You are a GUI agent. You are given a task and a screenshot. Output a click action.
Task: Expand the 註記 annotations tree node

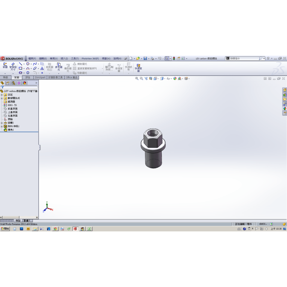(2, 95)
